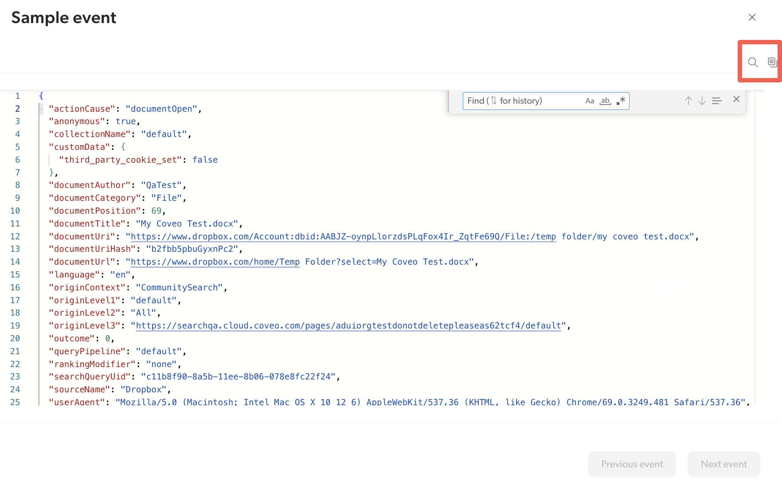Go to next match with down arrow

point(702,101)
